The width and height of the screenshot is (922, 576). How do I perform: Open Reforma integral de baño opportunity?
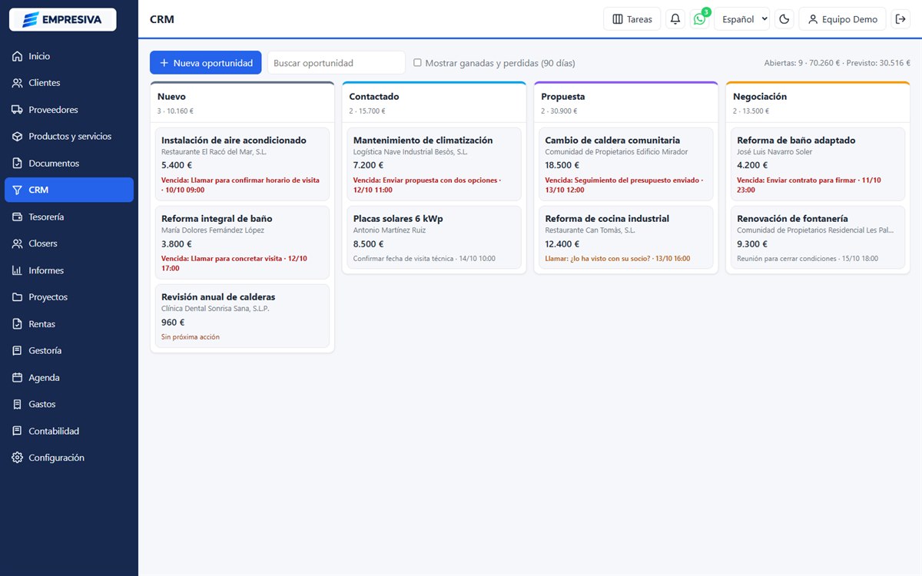[242, 243]
